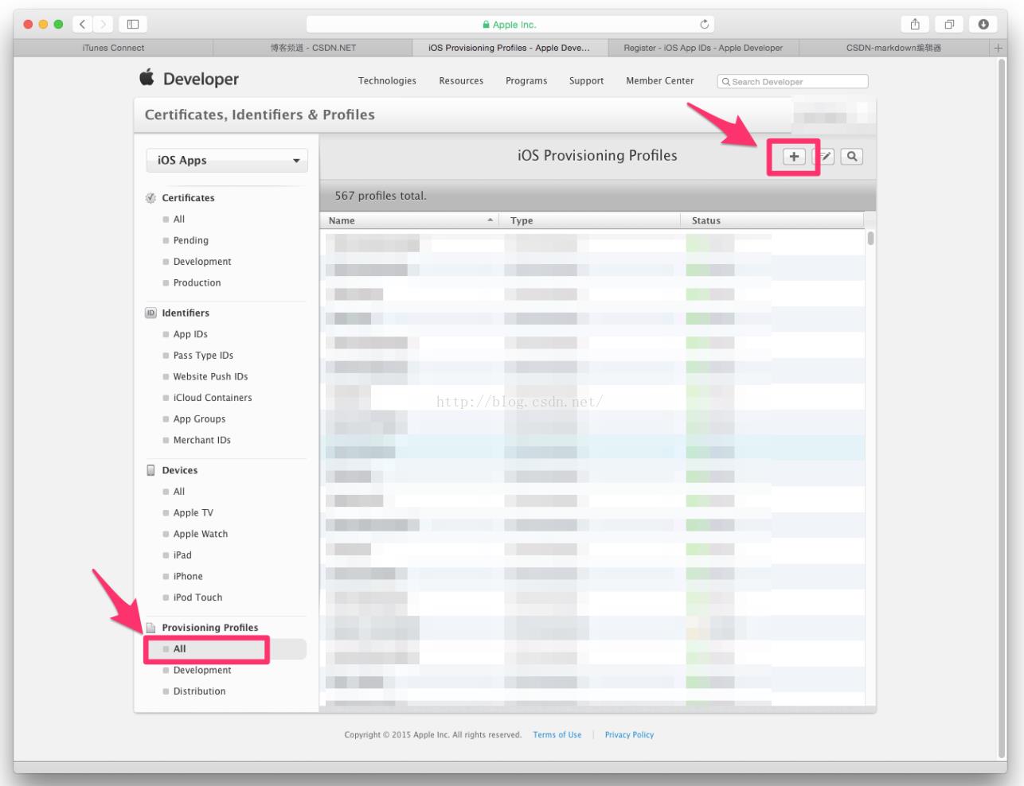Click the Apple Inc. address bar
Image resolution: width=1024 pixels, height=786 pixels.
510,25
